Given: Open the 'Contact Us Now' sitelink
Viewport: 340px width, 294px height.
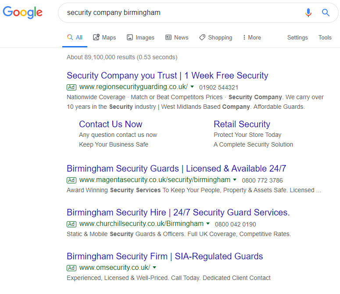Looking at the screenshot, I should pos(111,124).
